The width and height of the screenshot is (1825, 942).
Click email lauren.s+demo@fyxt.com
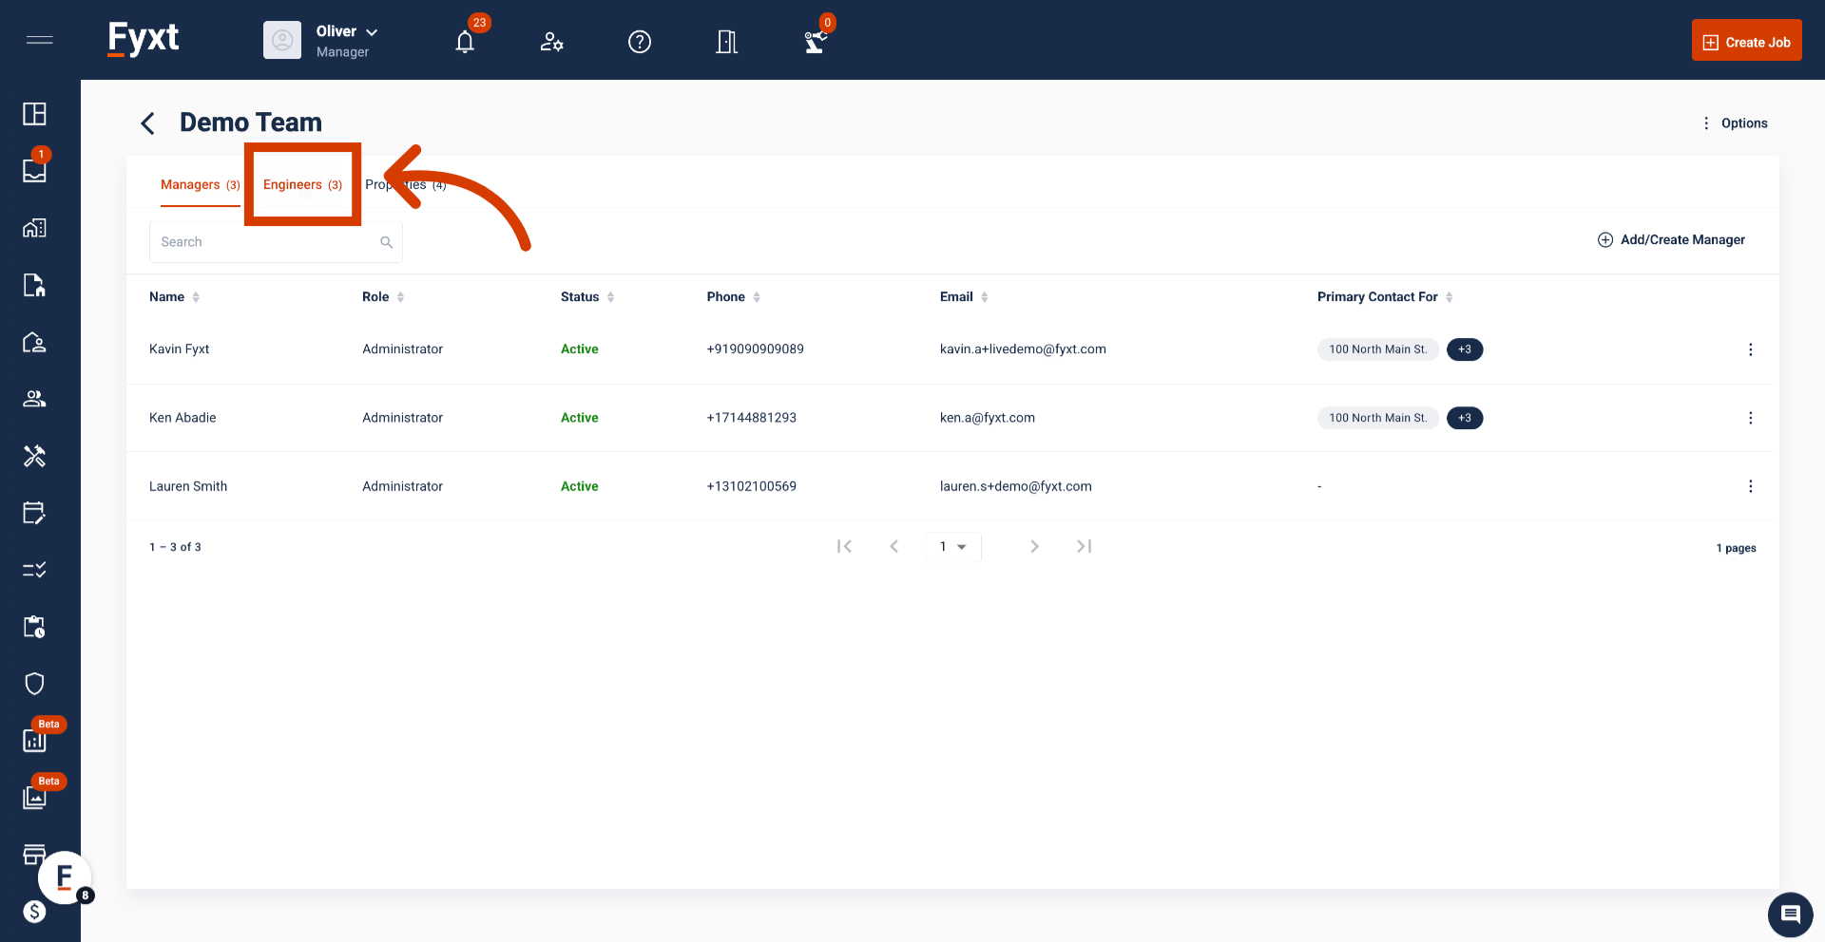1016,486
